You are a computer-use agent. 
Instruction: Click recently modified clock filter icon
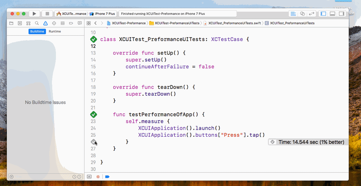click(x=74, y=177)
